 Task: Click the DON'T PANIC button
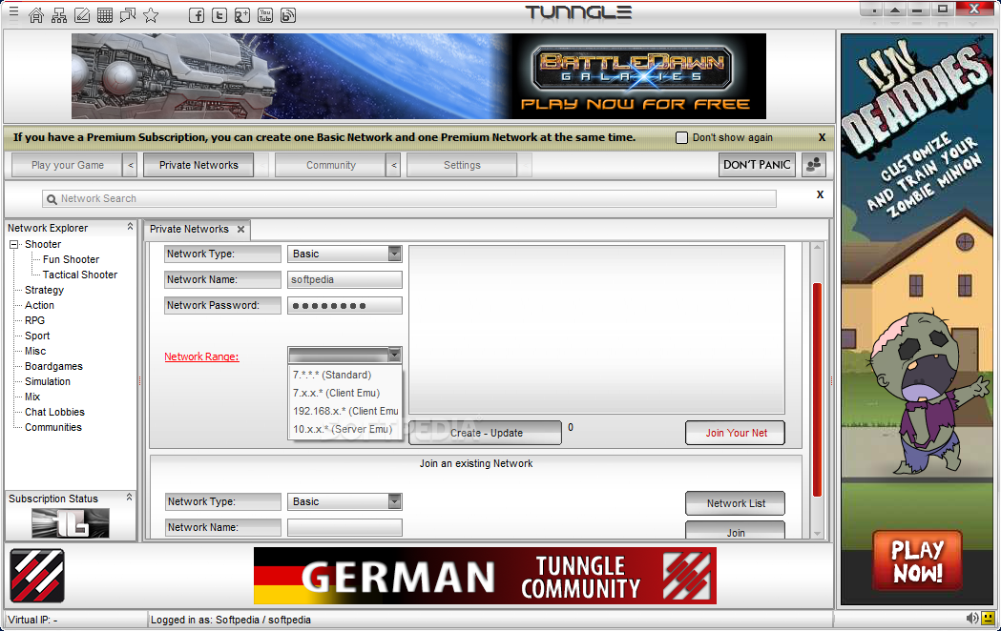[x=757, y=165]
